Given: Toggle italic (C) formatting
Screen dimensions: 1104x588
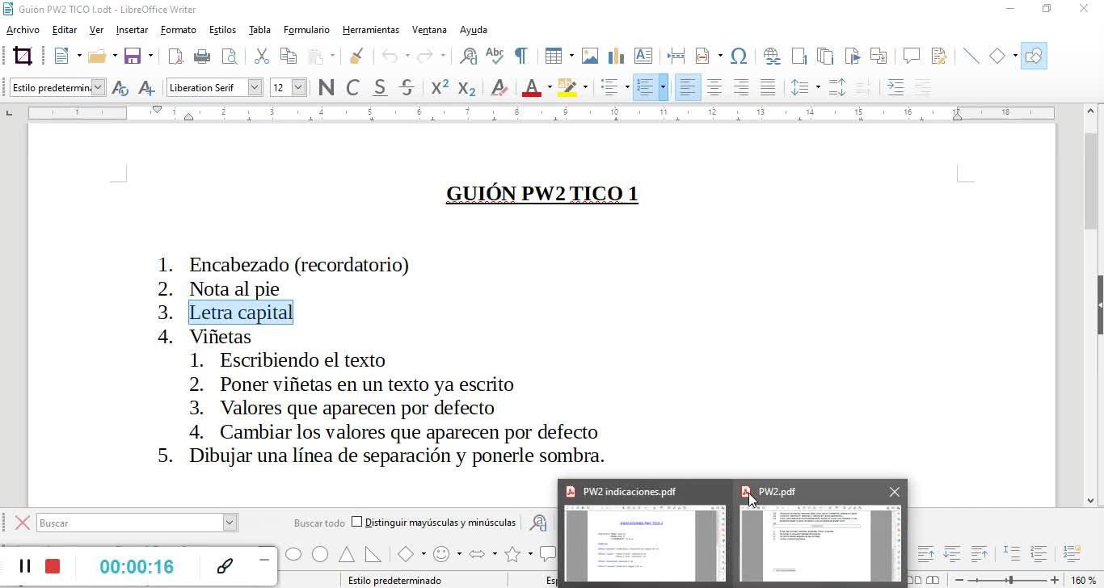Looking at the screenshot, I should click(353, 87).
